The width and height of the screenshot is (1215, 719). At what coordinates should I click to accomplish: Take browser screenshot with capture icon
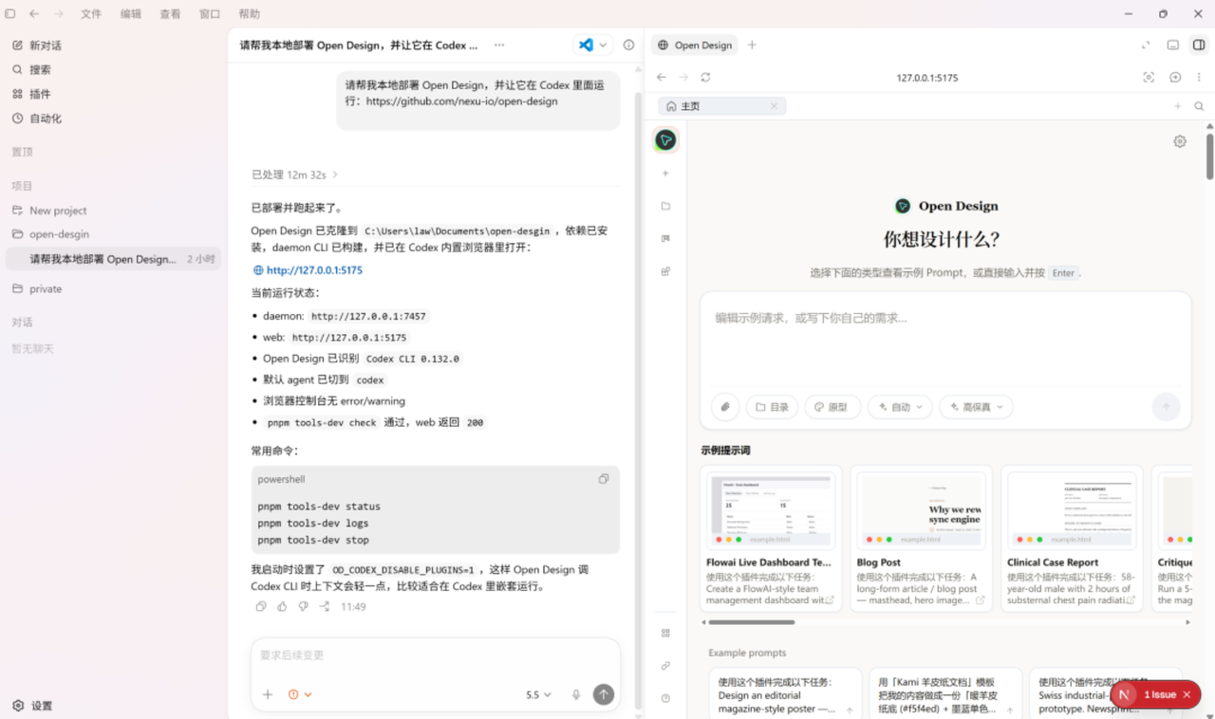pos(1149,77)
